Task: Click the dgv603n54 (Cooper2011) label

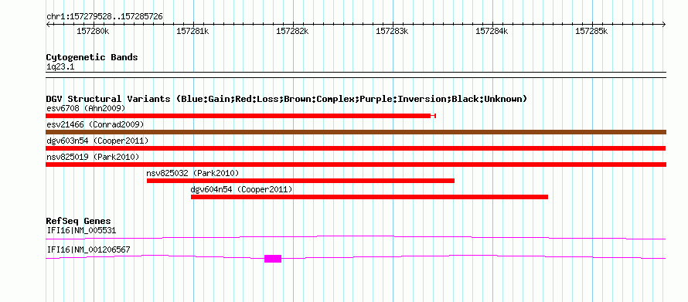Action: (x=97, y=141)
